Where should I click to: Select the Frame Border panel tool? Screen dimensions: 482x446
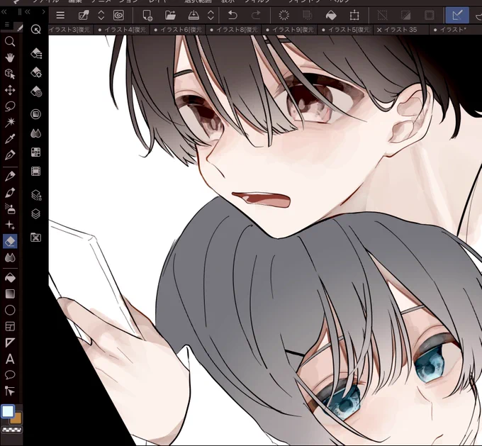tap(10, 326)
